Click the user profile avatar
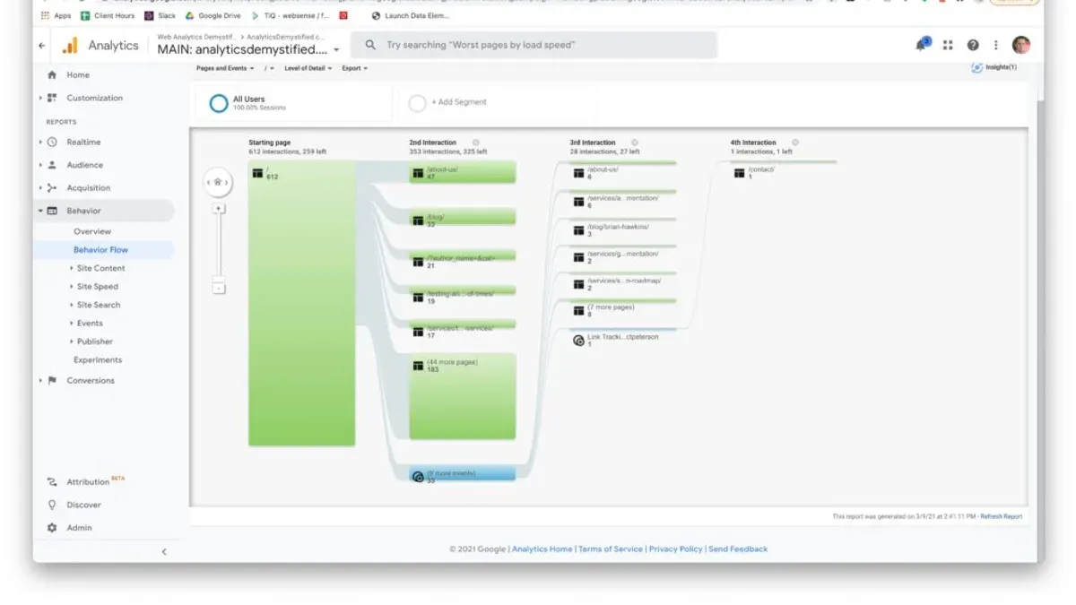This screenshot has width=1076, height=605. coord(1021,45)
